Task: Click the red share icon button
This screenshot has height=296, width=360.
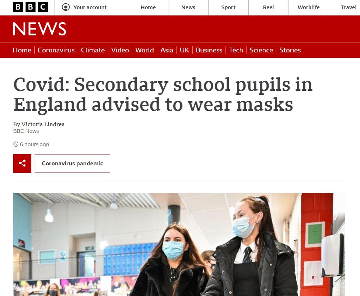Action: point(22,163)
